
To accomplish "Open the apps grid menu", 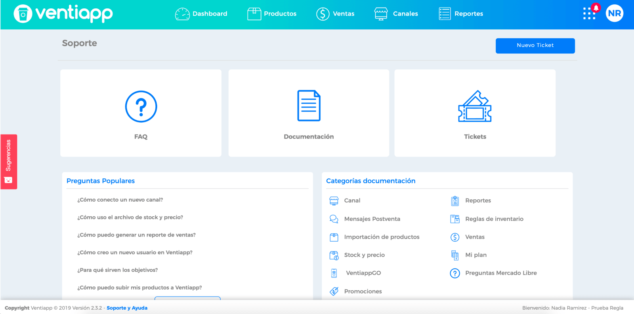I will 589,14.
